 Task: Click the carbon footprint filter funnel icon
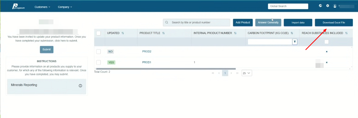pos(295,42)
